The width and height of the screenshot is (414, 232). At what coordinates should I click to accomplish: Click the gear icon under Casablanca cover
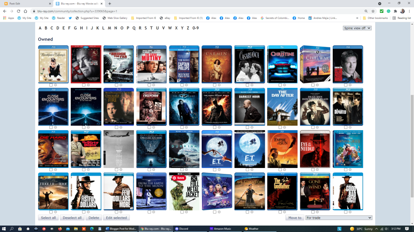click(x=251, y=85)
